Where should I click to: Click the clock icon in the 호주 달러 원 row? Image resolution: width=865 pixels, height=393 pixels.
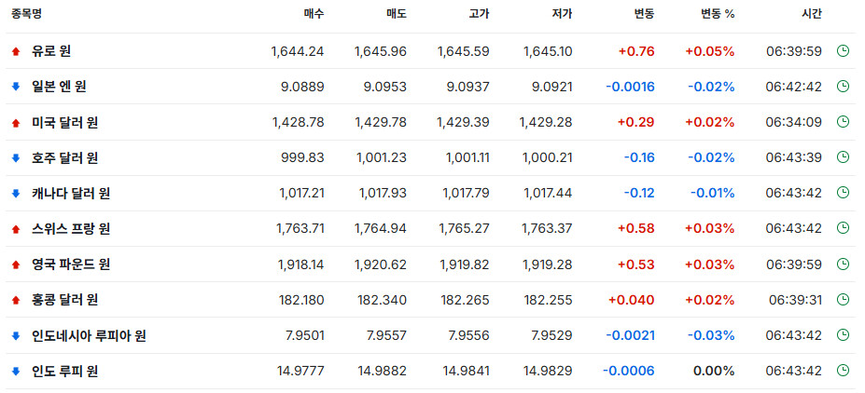(843, 157)
